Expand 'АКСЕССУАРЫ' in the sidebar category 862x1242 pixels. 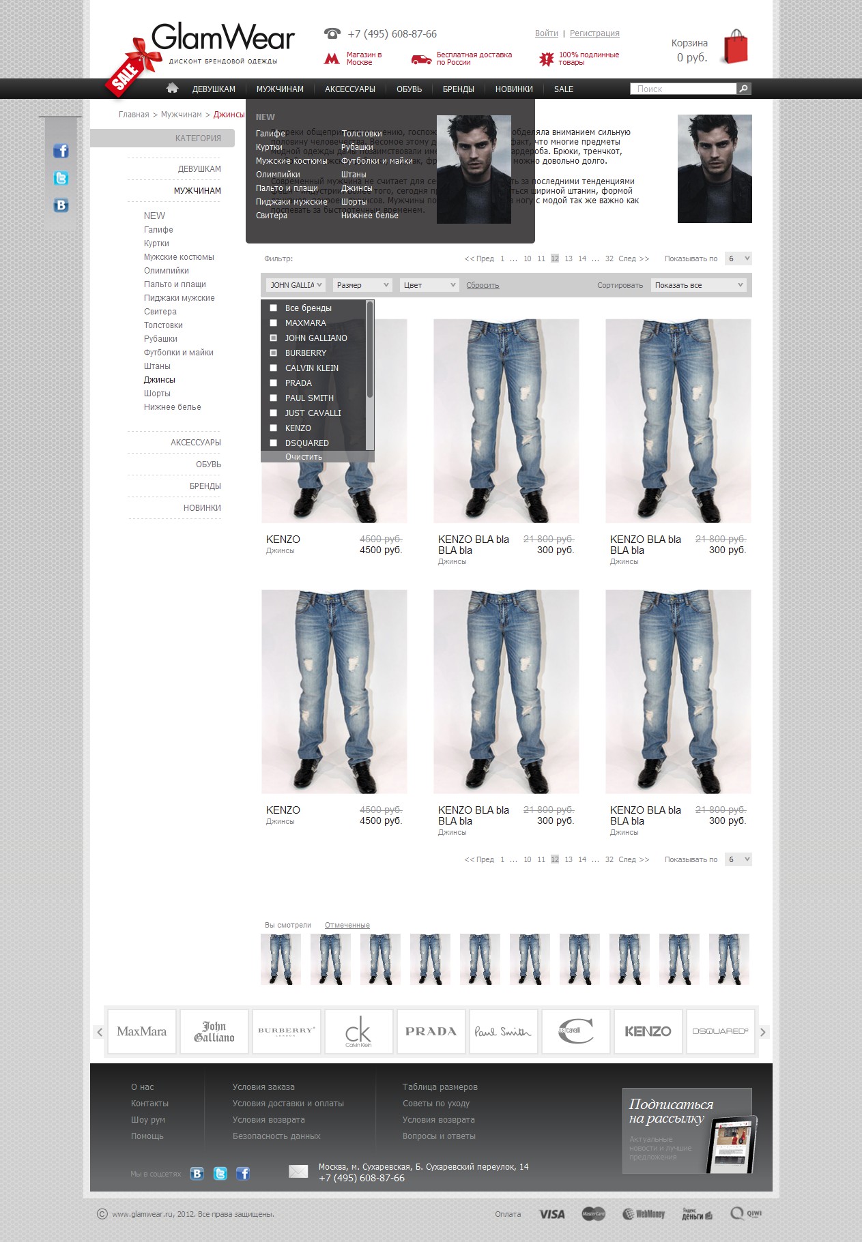click(x=196, y=443)
